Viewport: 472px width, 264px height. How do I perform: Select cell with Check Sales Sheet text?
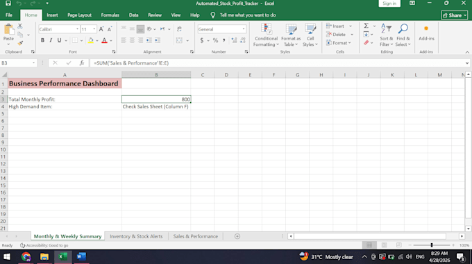click(x=156, y=106)
